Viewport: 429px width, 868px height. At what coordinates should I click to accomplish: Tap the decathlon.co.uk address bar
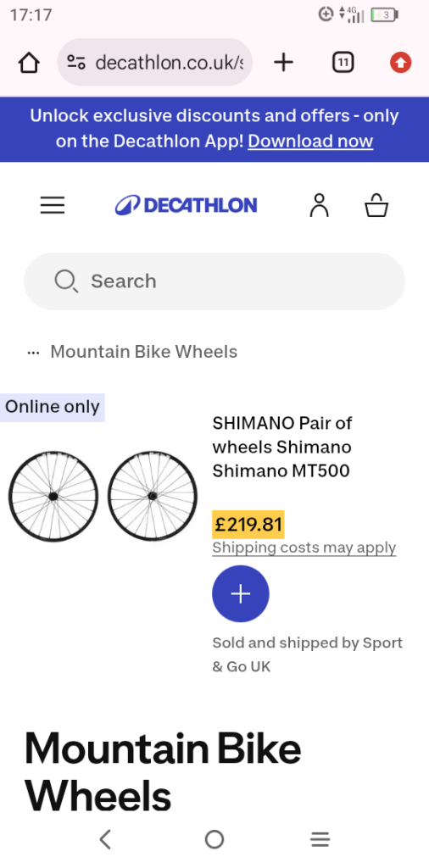coord(155,63)
